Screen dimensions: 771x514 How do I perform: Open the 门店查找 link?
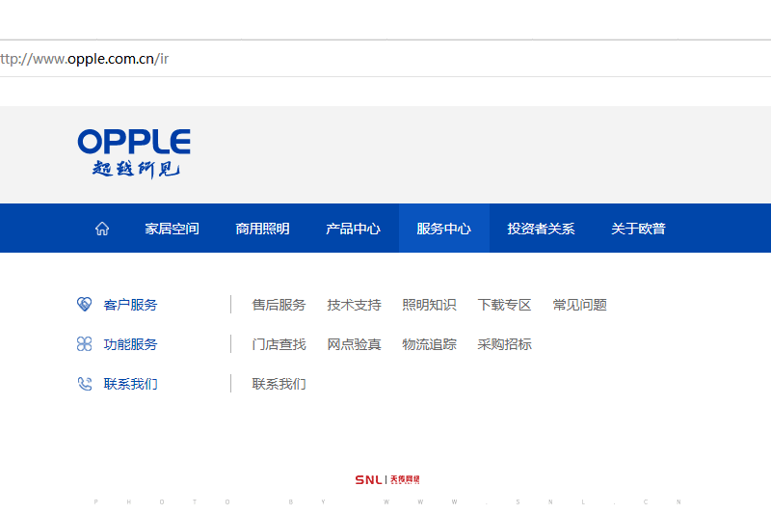click(279, 344)
